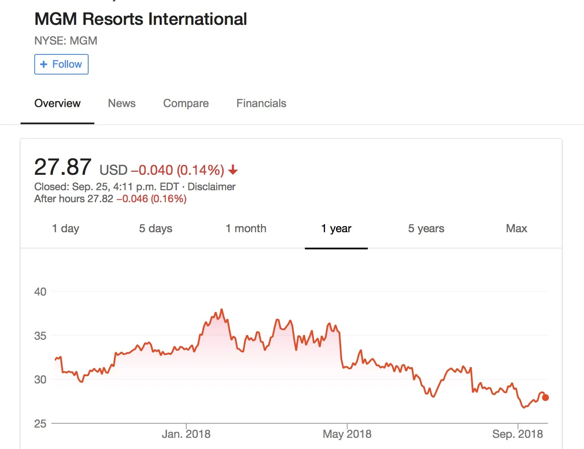Click the MGM Resorts International title

coord(140,19)
